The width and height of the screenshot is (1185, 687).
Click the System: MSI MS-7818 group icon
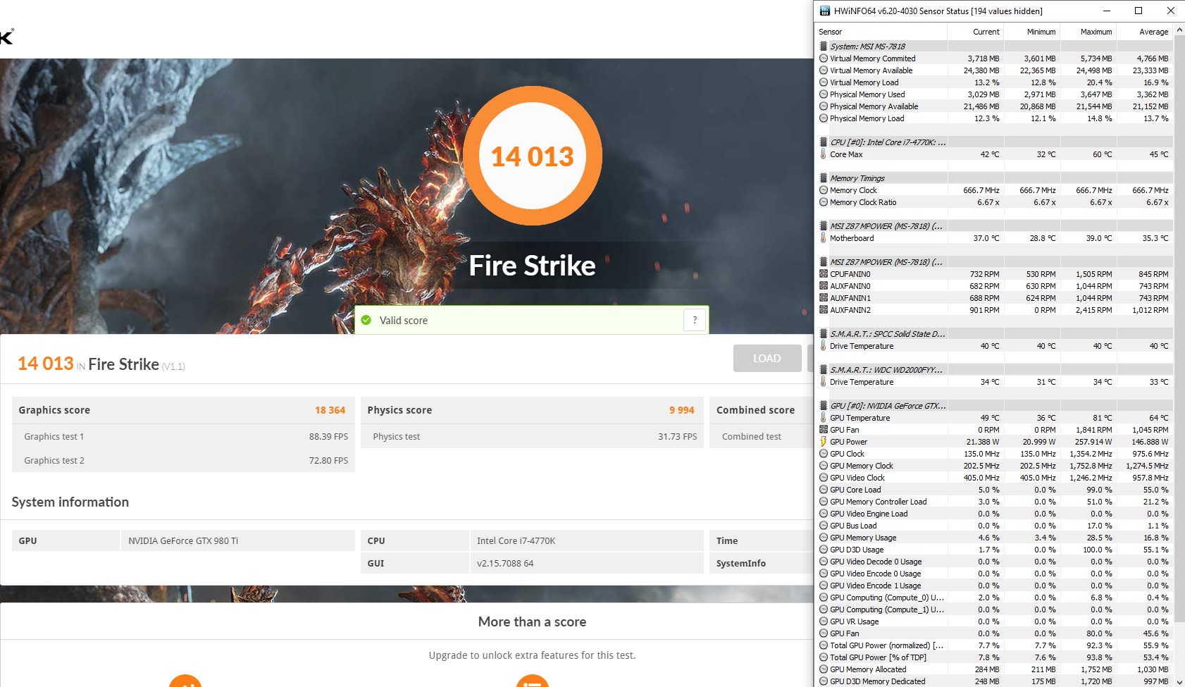coord(824,47)
